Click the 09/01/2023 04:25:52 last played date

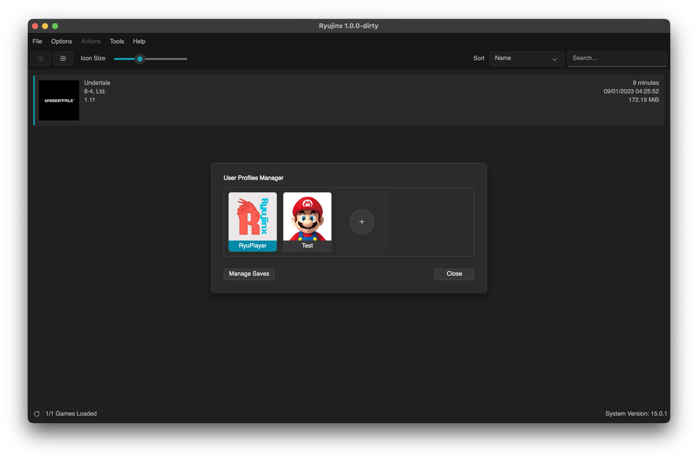click(x=631, y=91)
